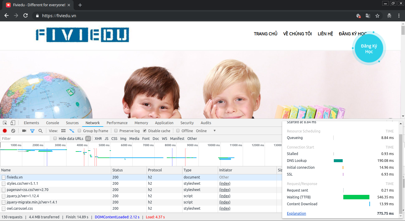Switch to the Application tab
This screenshot has height=221, width=405.
click(x=164, y=123)
